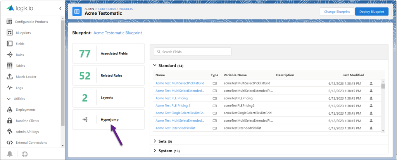Image resolution: width=397 pixels, height=160 pixels.
Task: Open Runtime Clients page
Action: 28,121
